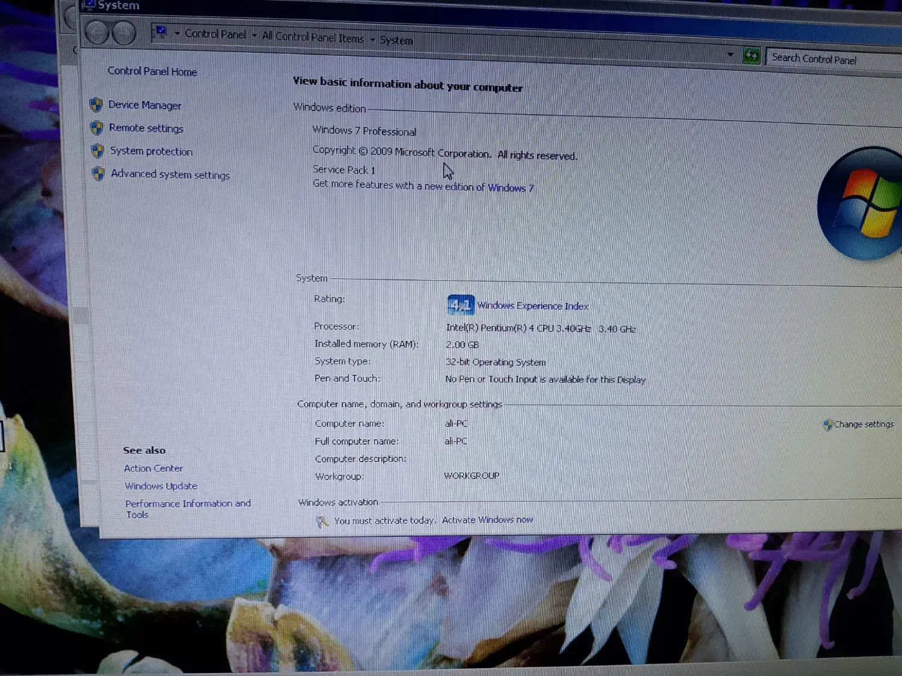Select the All Control Panel Items breadcrumb
Image resolution: width=902 pixels, height=676 pixels.
click(313, 37)
